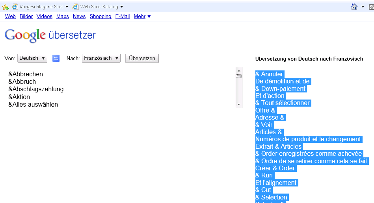Click the favorites star icon
The image size is (374, 203).
tap(5, 7)
